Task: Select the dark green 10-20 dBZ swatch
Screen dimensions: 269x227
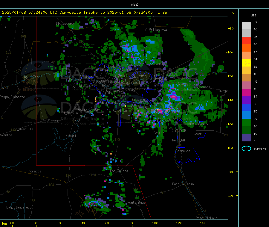Action: [246, 130]
